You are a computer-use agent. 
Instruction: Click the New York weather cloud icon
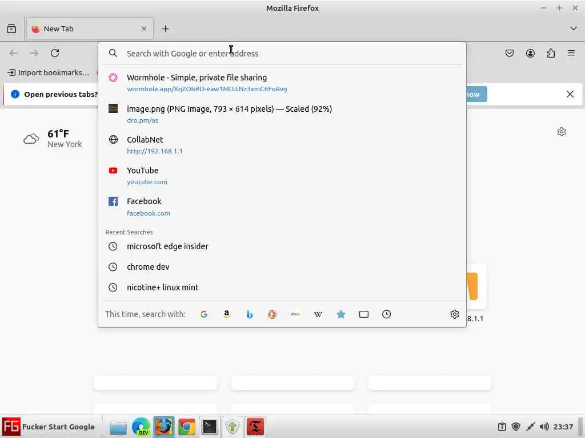(31, 139)
